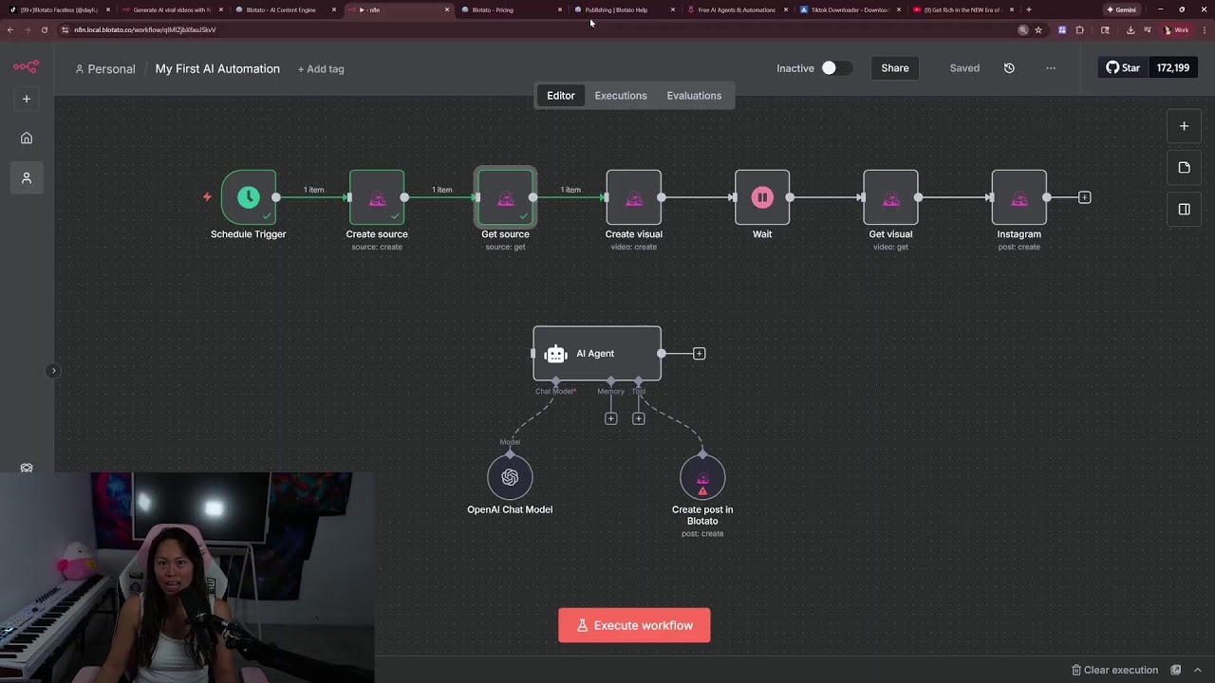
Task: Select the Create post in Blotato node
Action: point(702,477)
